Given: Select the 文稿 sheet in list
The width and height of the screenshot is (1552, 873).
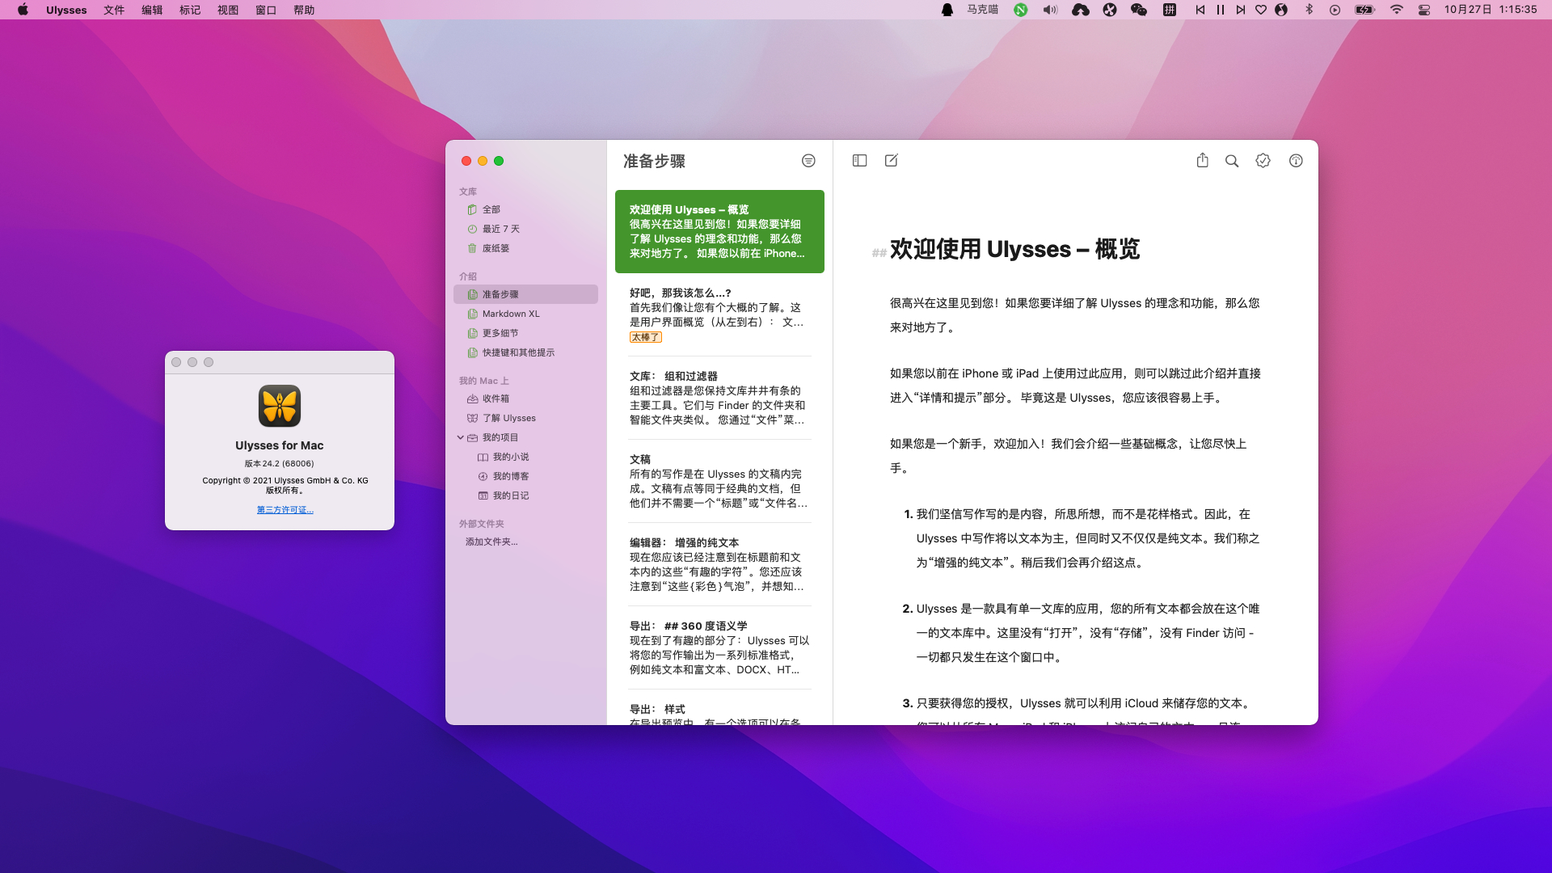Looking at the screenshot, I should tap(718, 481).
